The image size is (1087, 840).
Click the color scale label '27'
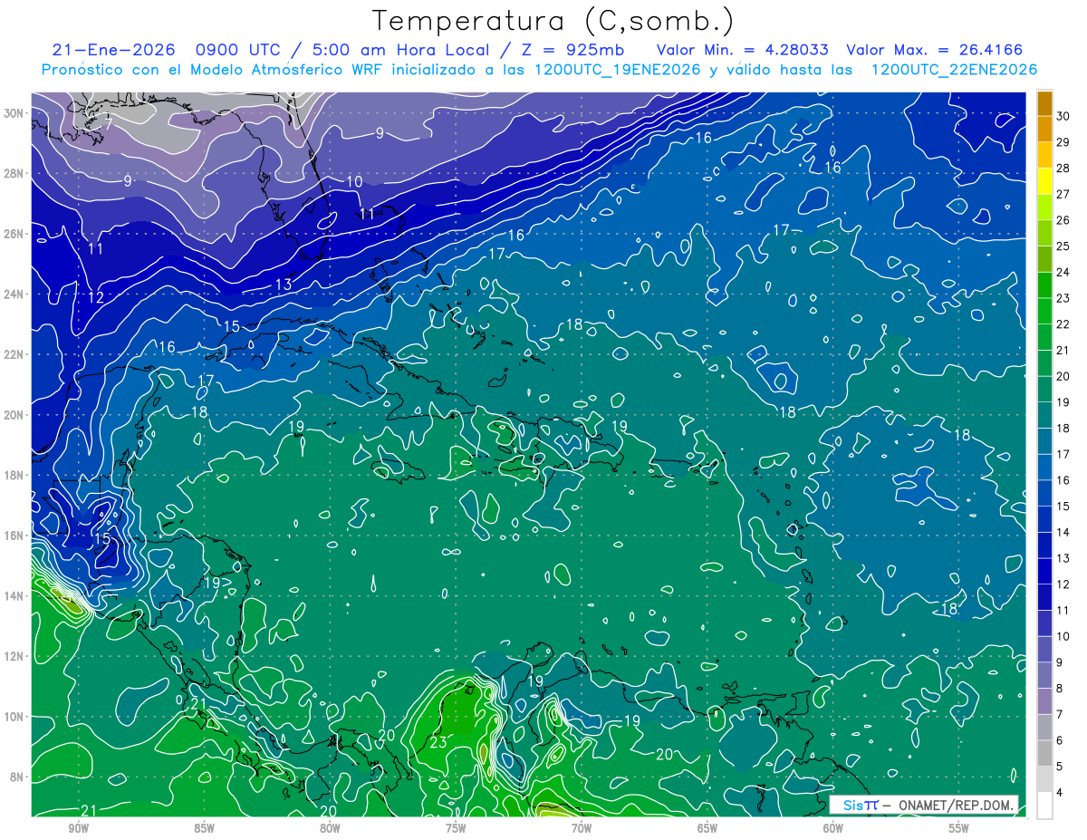click(x=1063, y=194)
